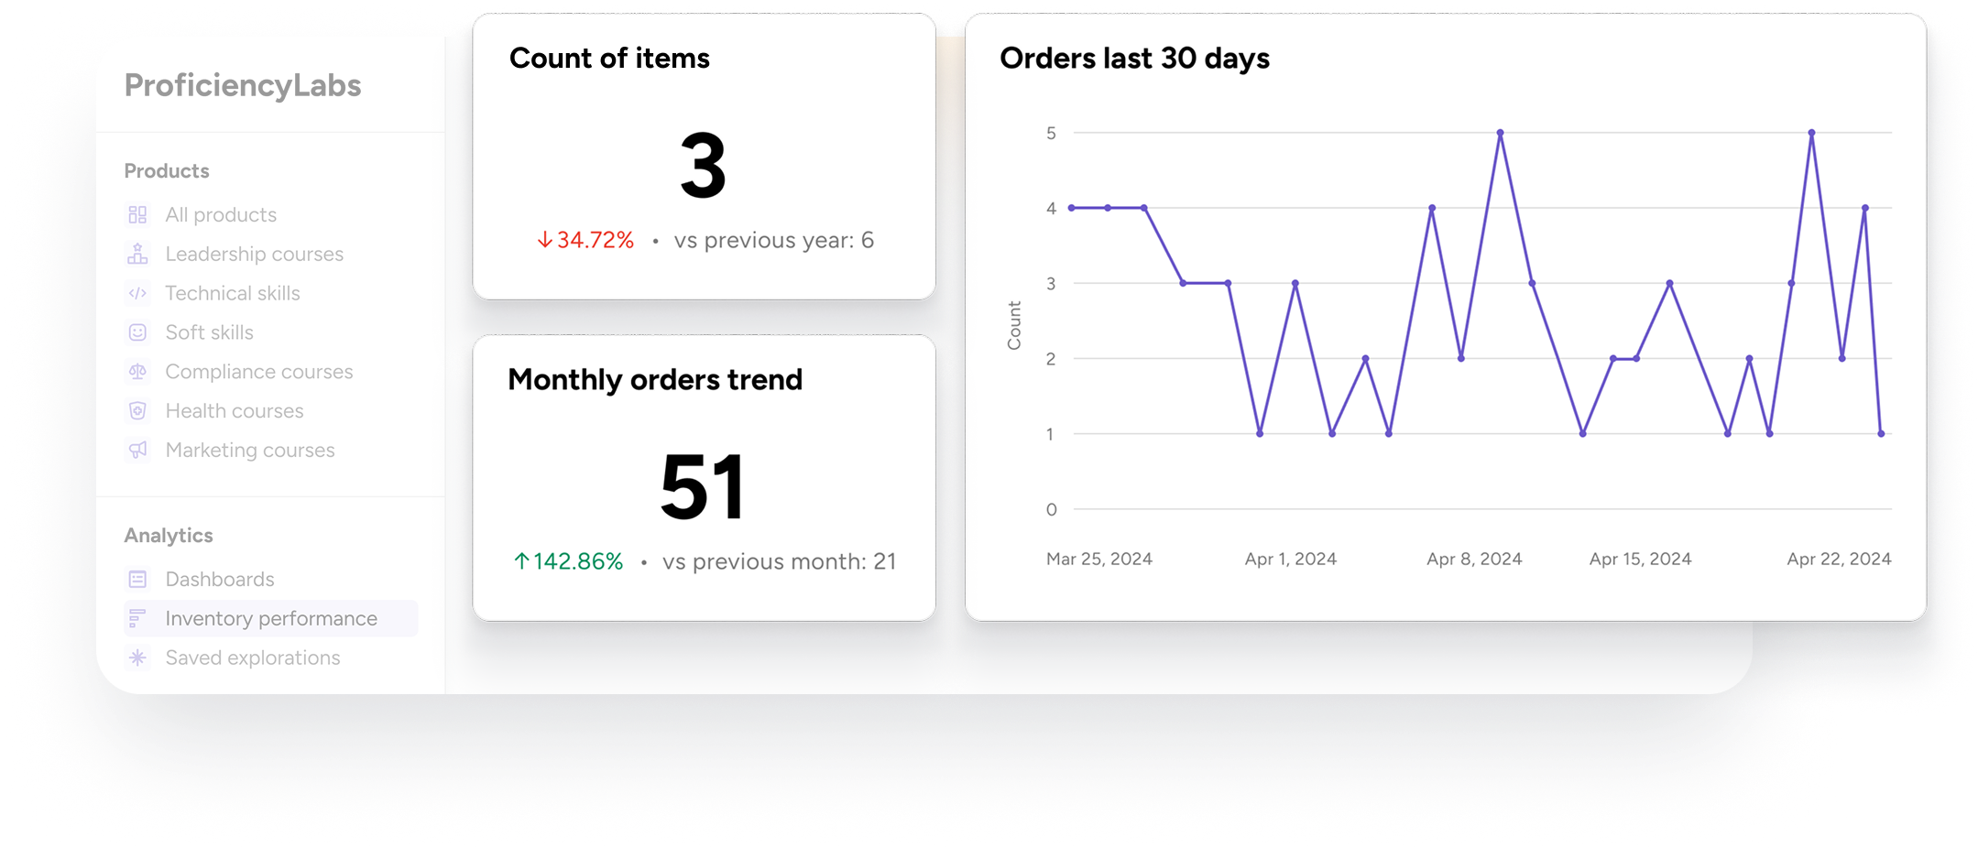Image resolution: width=1978 pixels, height=848 pixels.
Task: Click the large value 3
Action: (704, 166)
